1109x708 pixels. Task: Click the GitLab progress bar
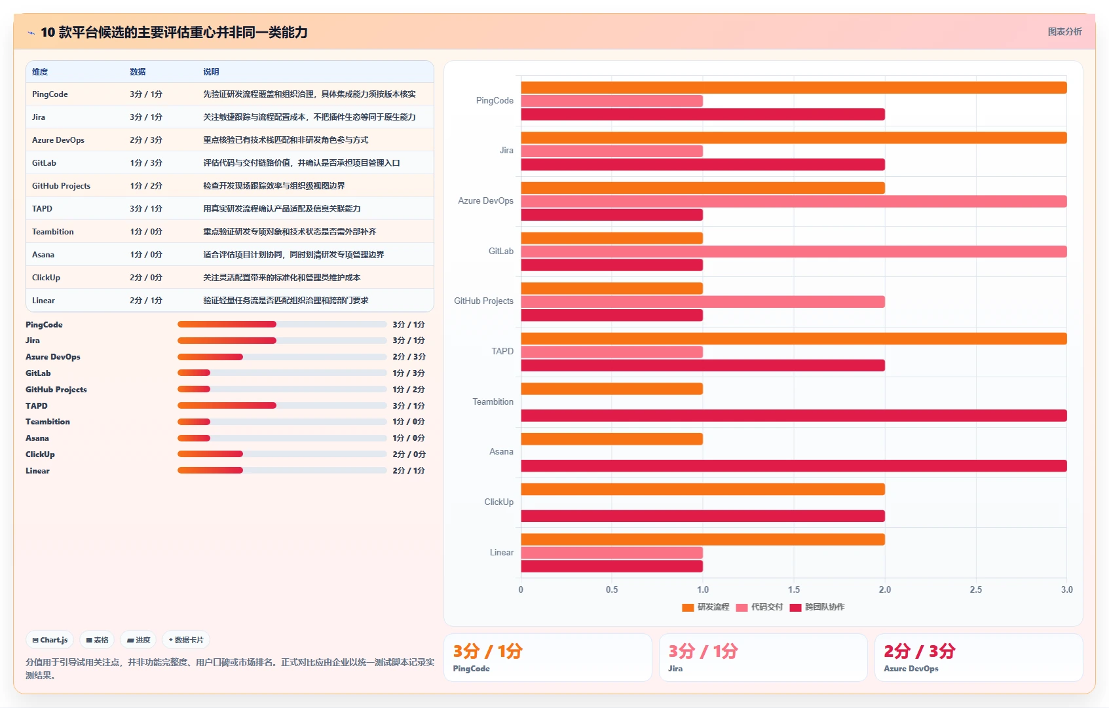[282, 373]
